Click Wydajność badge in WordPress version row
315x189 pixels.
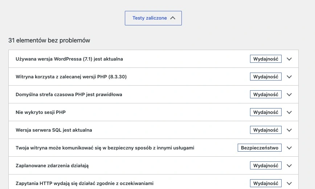[x=266, y=59]
